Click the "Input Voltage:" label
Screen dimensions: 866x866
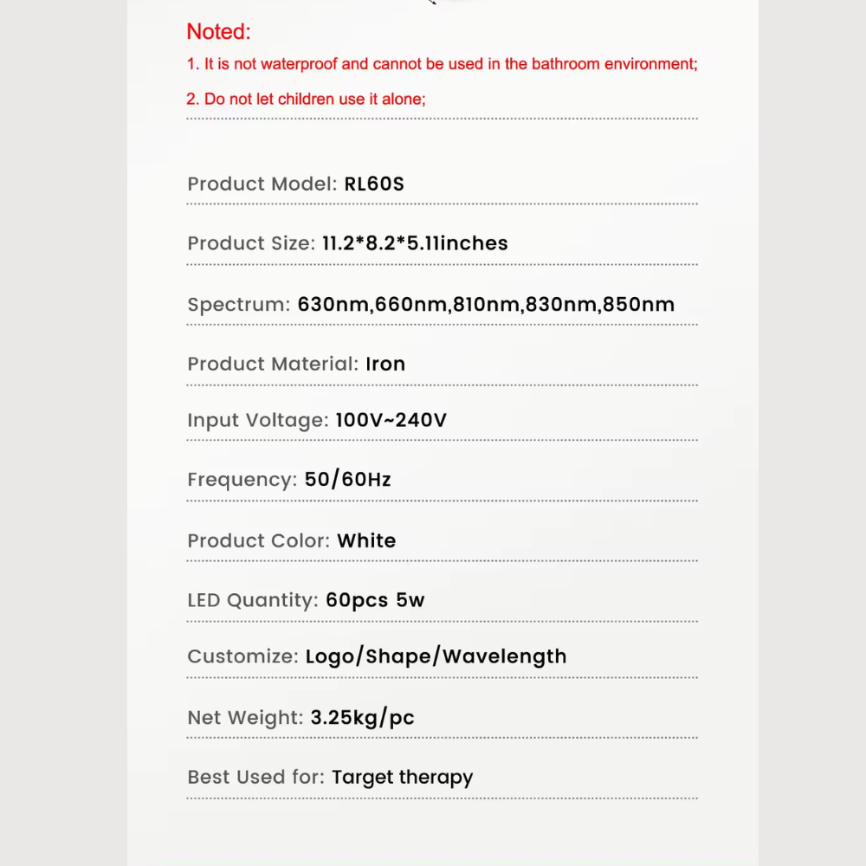pyautogui.click(x=258, y=421)
